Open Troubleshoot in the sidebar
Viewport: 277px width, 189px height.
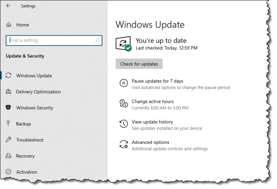(x=30, y=140)
